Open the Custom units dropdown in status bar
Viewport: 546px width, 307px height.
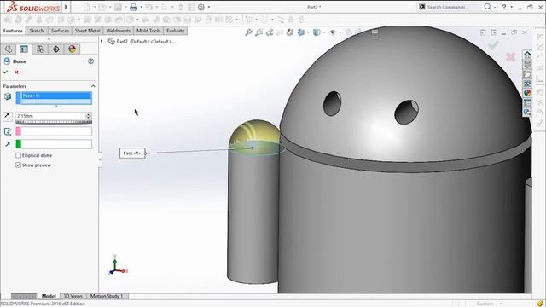pyautogui.click(x=501, y=304)
